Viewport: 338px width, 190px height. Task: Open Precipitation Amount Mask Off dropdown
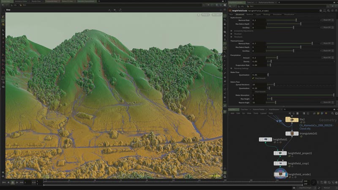coord(328,57)
